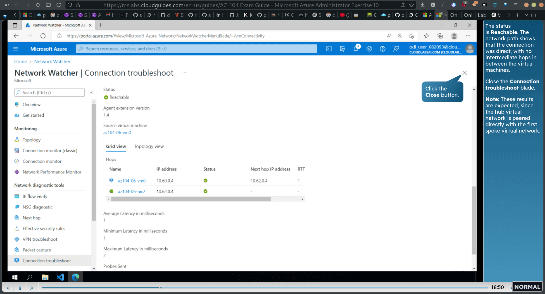Click the hops table horizontal scrollbar
The width and height of the screenshot is (545, 294).
191,199
